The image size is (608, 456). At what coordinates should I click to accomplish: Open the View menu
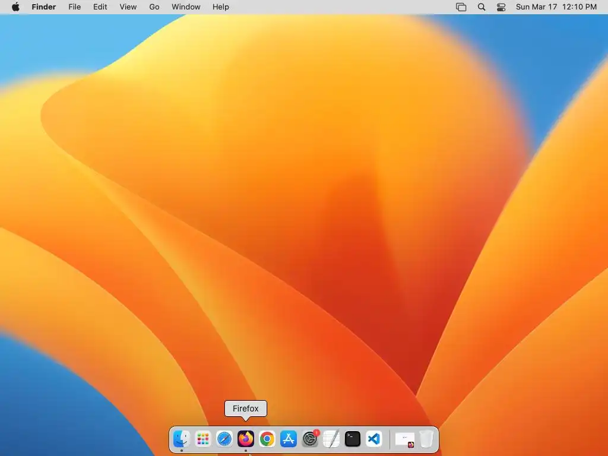(x=128, y=7)
